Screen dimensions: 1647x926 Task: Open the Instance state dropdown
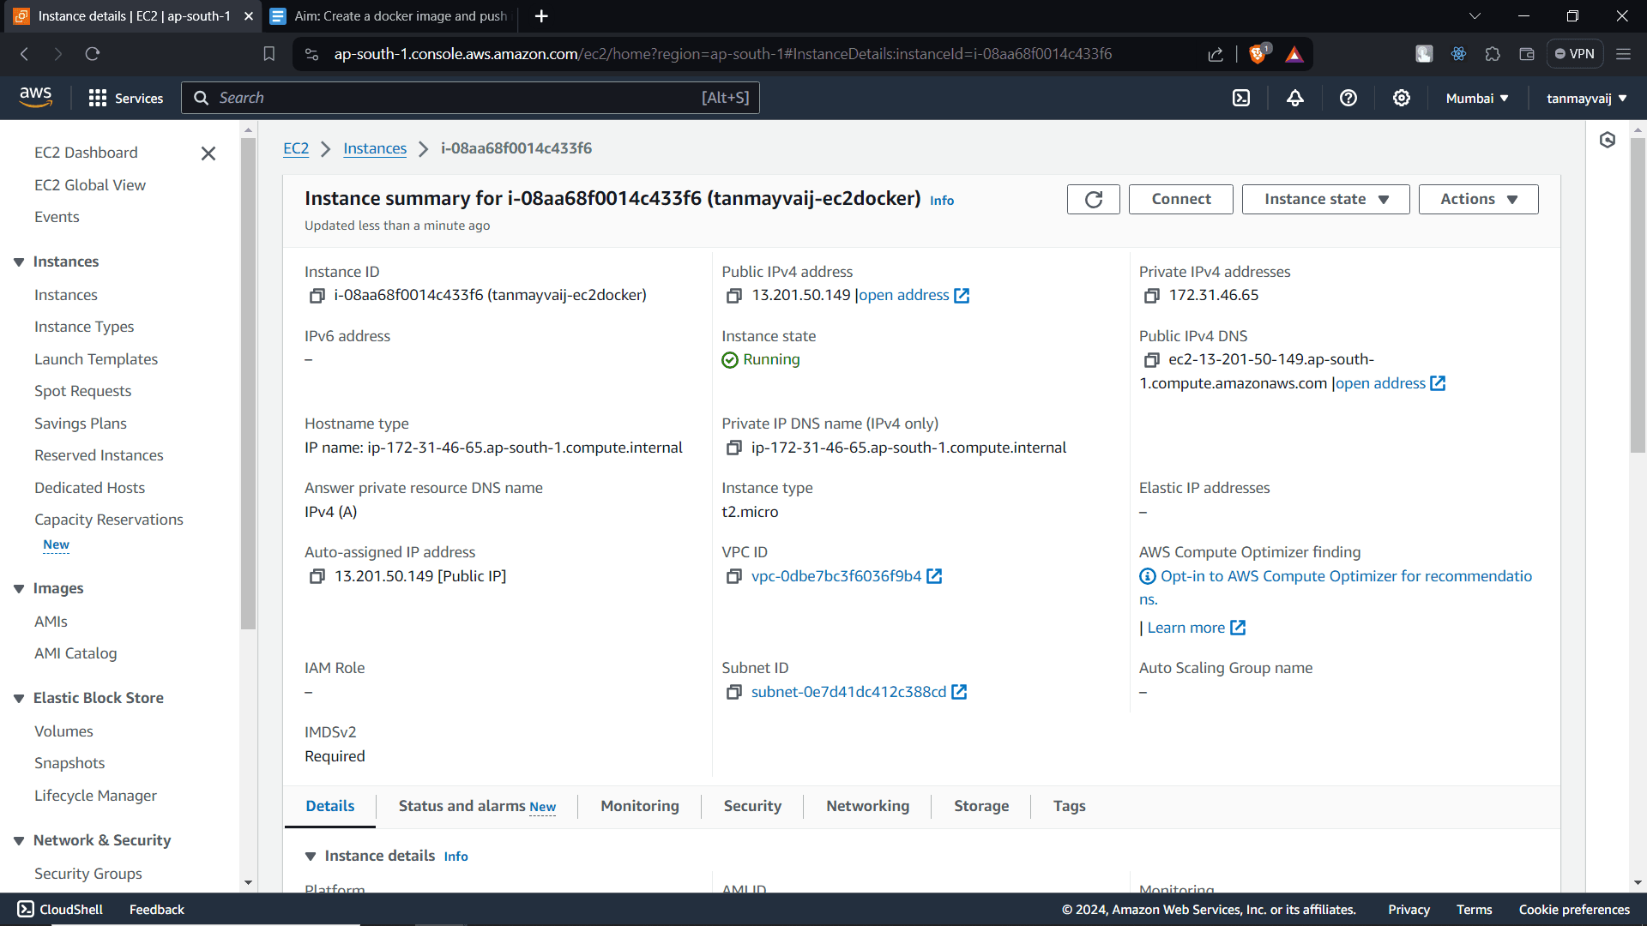point(1325,199)
